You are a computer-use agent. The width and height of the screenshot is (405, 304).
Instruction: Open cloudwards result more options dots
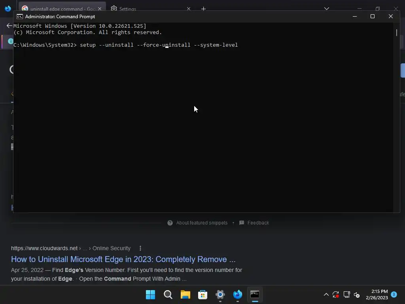(140, 248)
